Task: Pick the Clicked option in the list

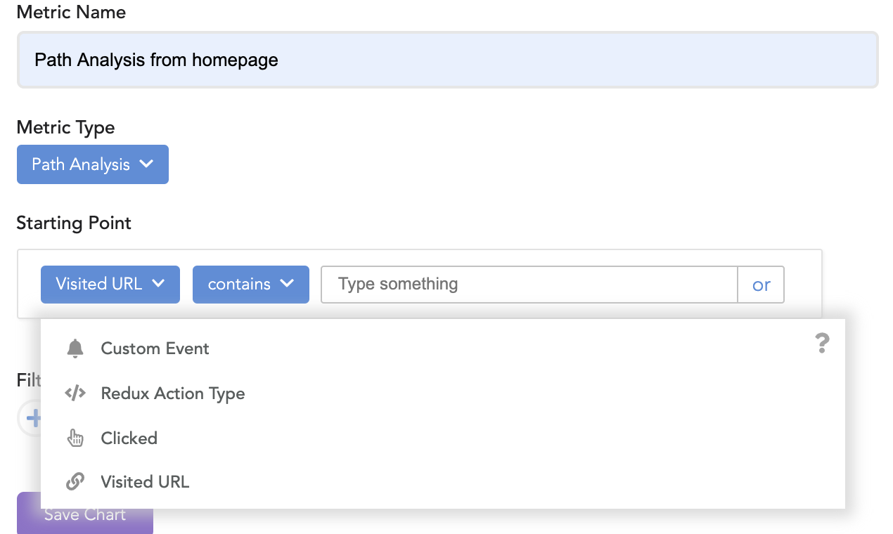Action: pos(129,438)
